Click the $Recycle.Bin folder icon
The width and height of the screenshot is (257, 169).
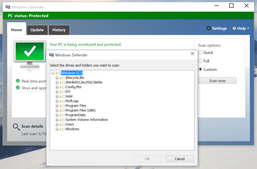[60, 78]
